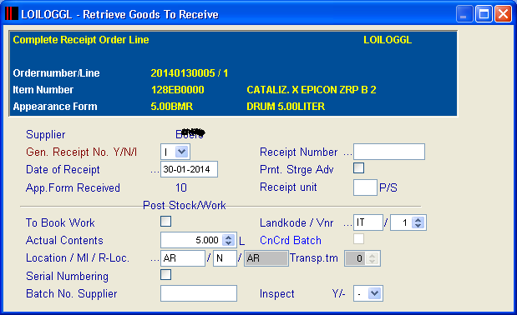Click the Date of Receipt field
Image resolution: width=517 pixels, height=315 pixels.
pyautogui.click(x=189, y=169)
